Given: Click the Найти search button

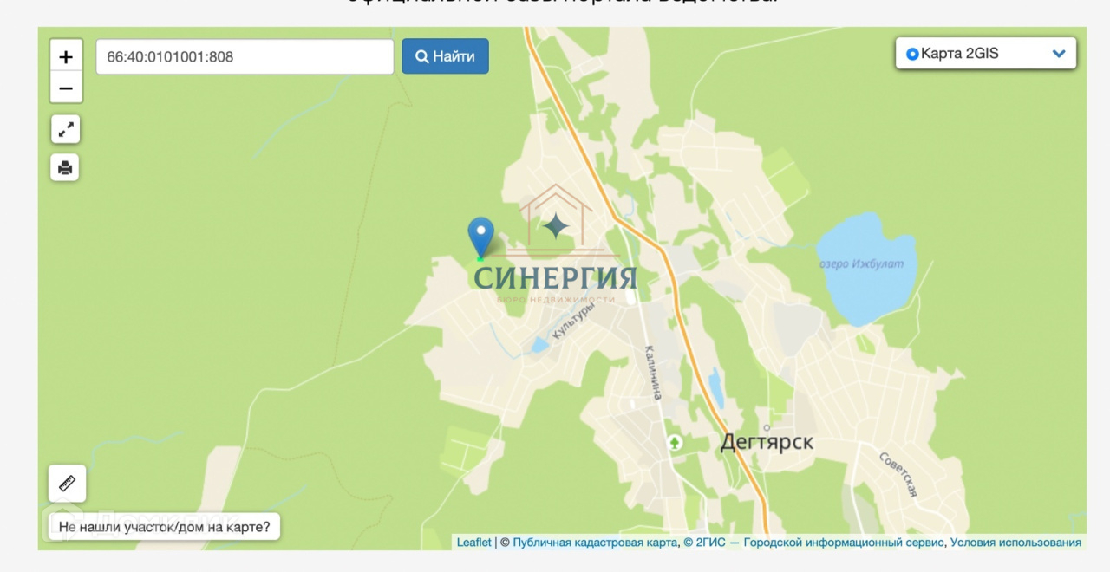Looking at the screenshot, I should click(445, 56).
